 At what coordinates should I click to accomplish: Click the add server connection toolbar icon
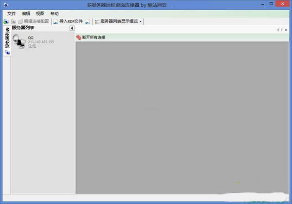(5, 21)
